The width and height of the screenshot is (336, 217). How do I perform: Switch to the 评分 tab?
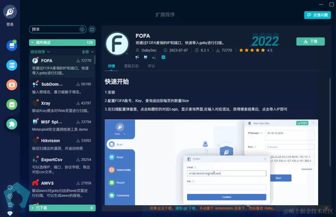[x=151, y=66]
